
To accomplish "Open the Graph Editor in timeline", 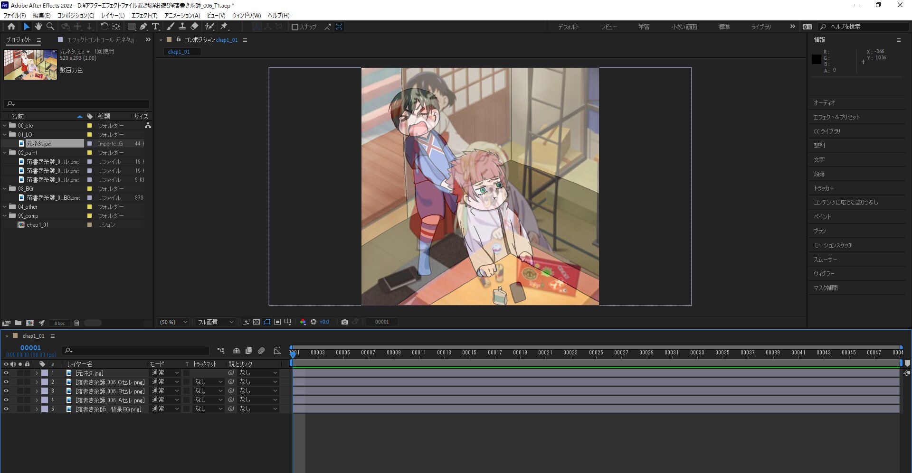I will (277, 351).
